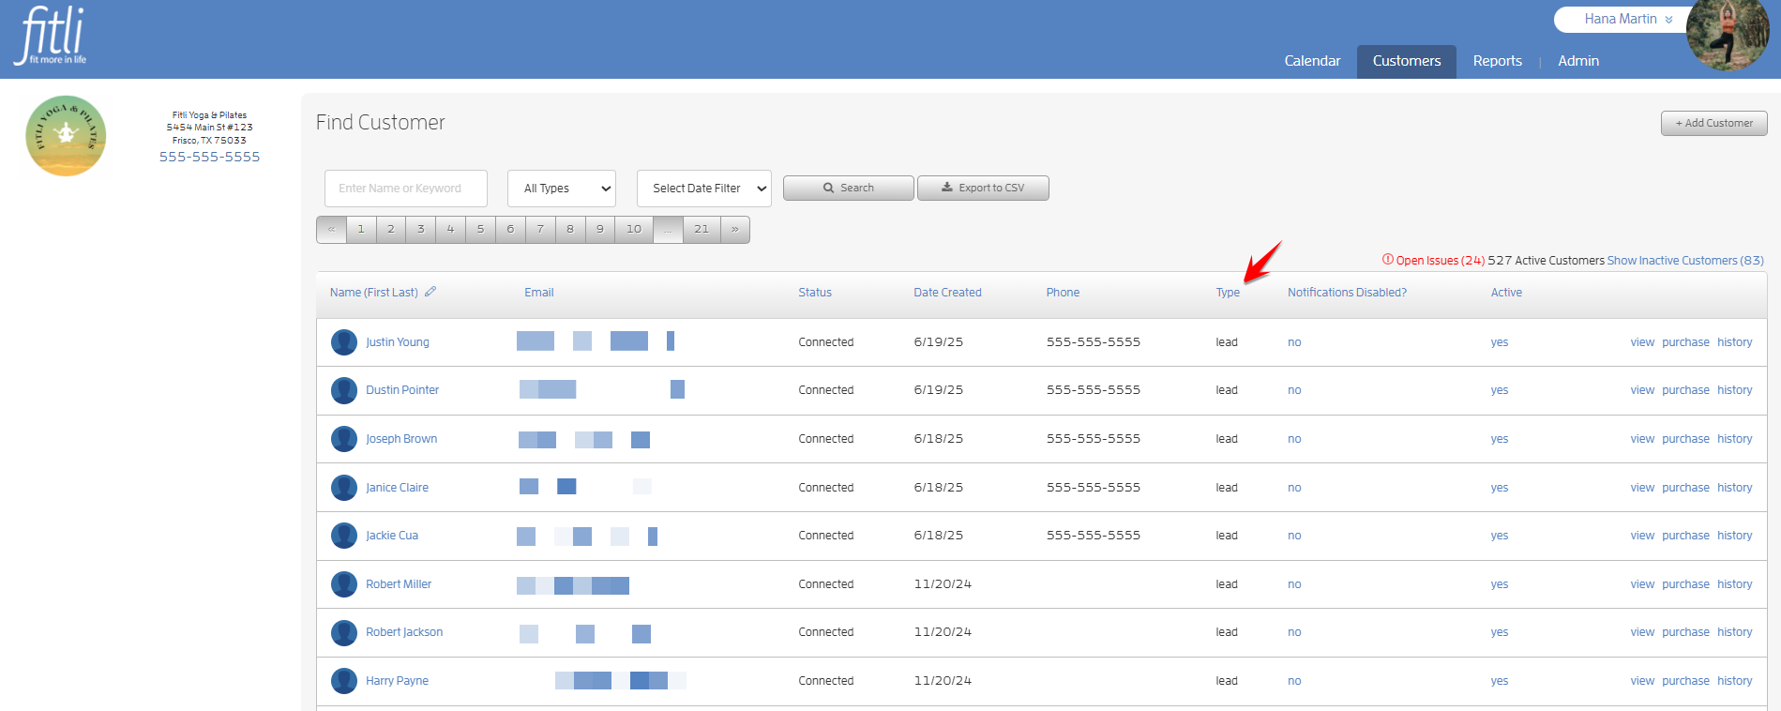The height and width of the screenshot is (711, 1781).
Task: Focus the Enter Name or Keyword field
Action: (x=406, y=189)
